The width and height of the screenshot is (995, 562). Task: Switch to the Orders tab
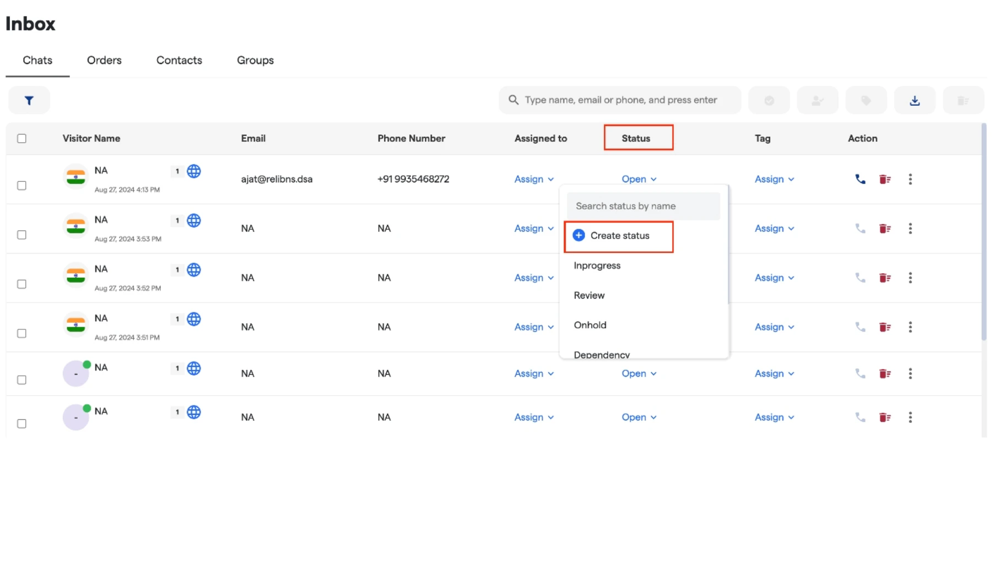[104, 60]
